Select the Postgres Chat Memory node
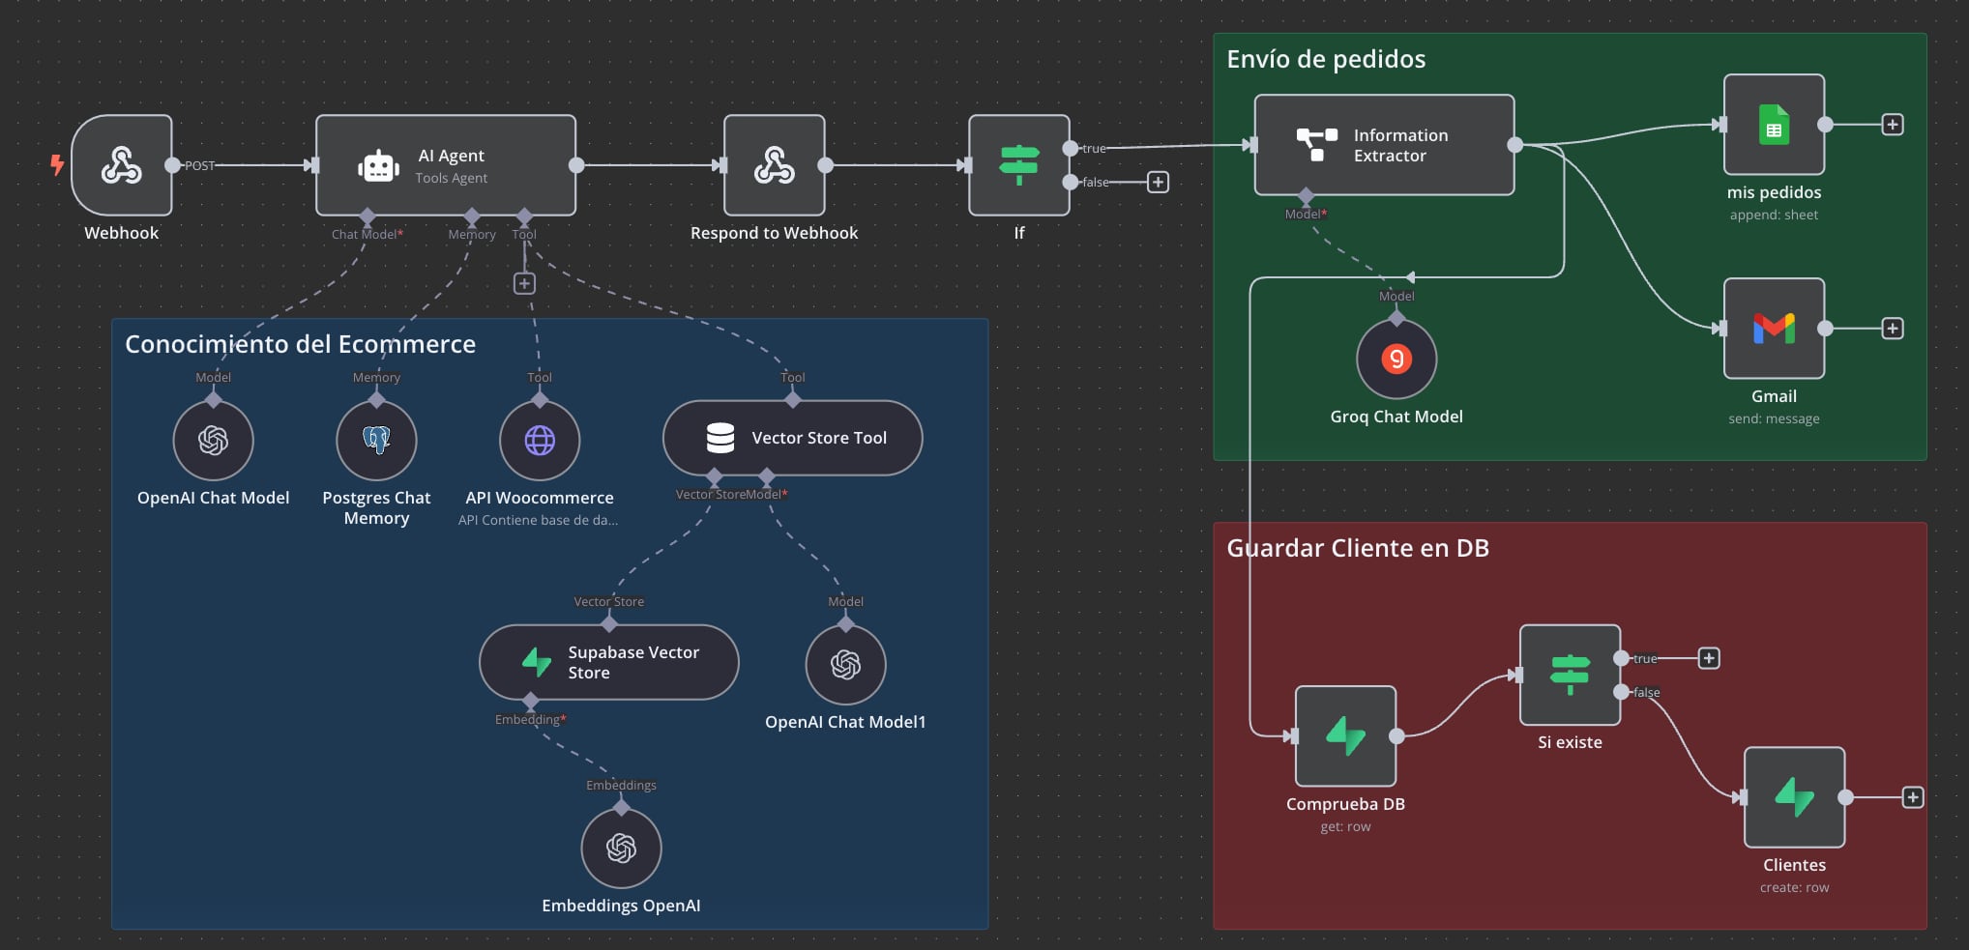 tap(376, 441)
